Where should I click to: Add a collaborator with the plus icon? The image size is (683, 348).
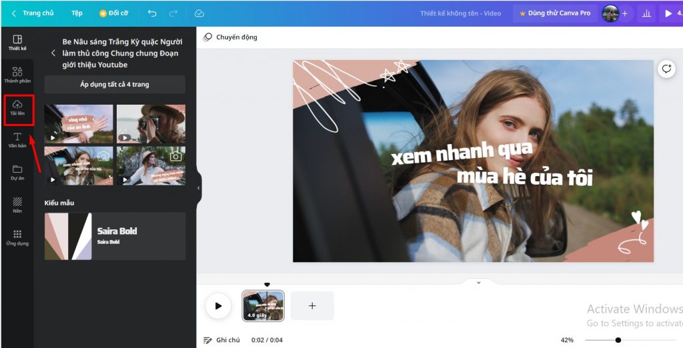[624, 13]
